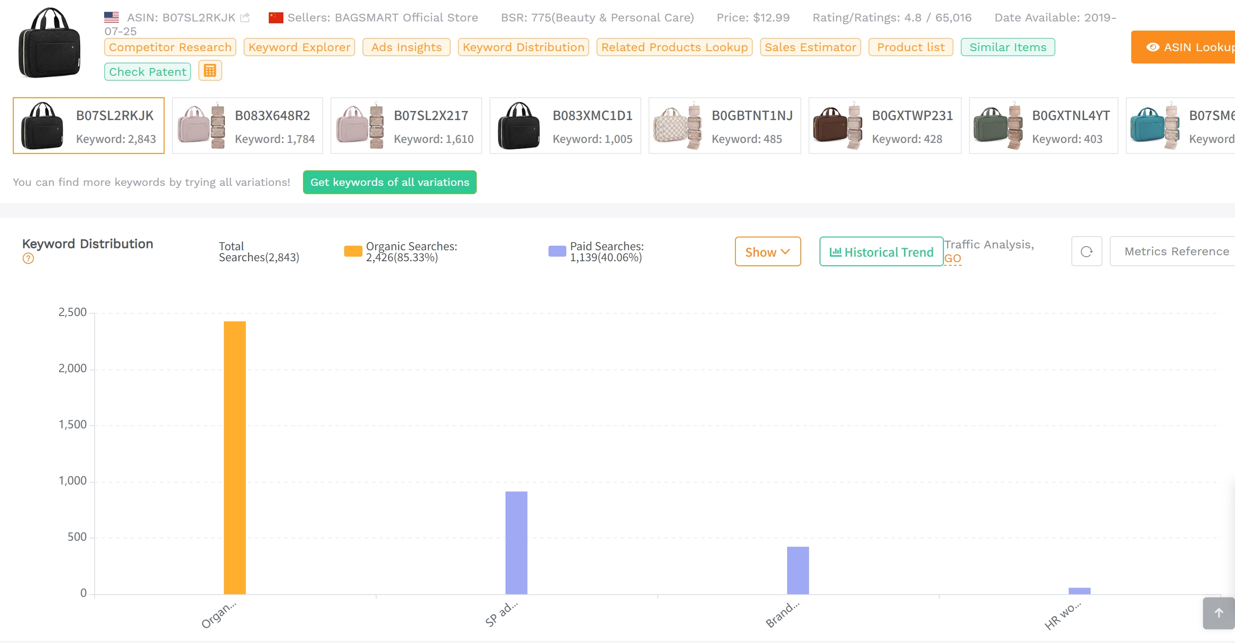Click Get keywords of all variations
The image size is (1235, 643).
pos(389,182)
